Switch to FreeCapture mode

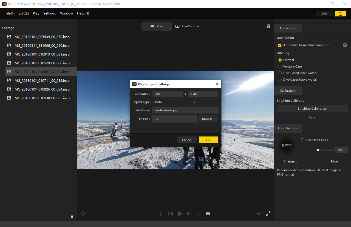point(187,26)
